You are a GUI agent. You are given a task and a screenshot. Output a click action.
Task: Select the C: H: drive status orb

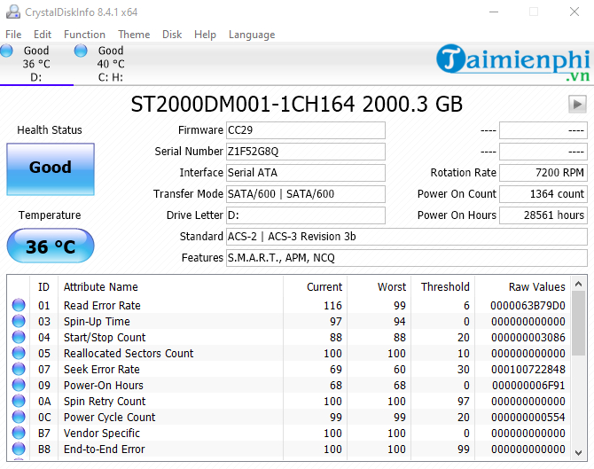82,51
